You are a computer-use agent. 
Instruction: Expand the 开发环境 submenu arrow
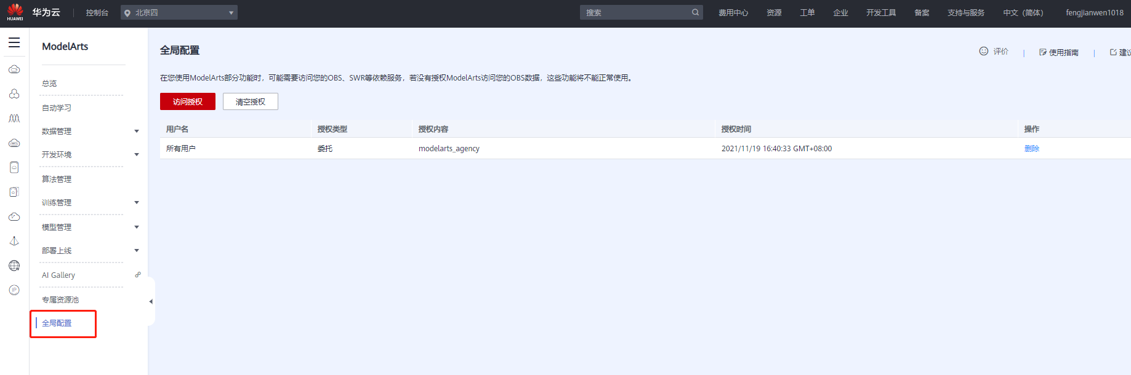pyautogui.click(x=137, y=154)
